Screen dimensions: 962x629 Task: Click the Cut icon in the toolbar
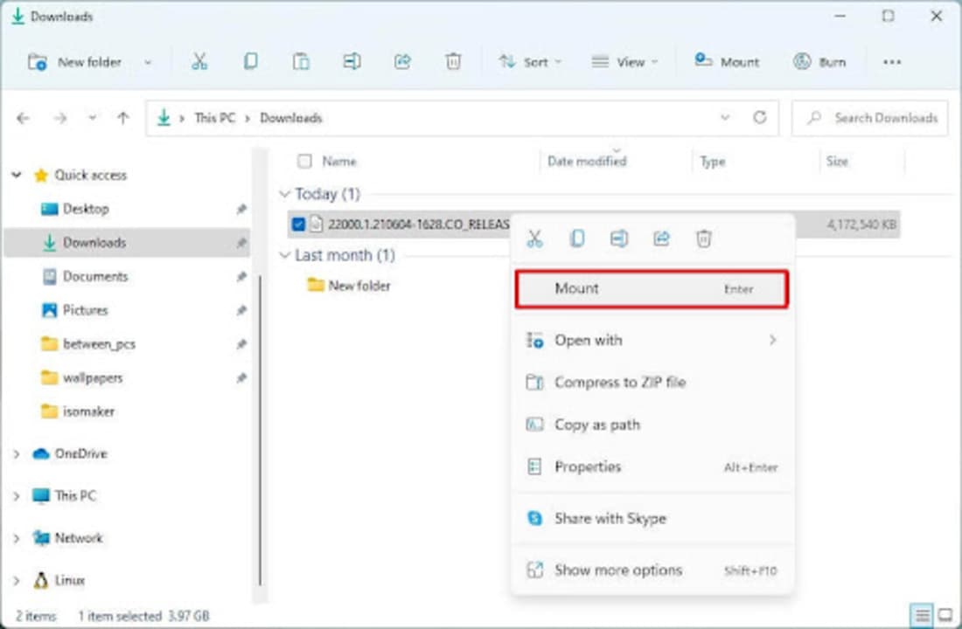(x=199, y=62)
